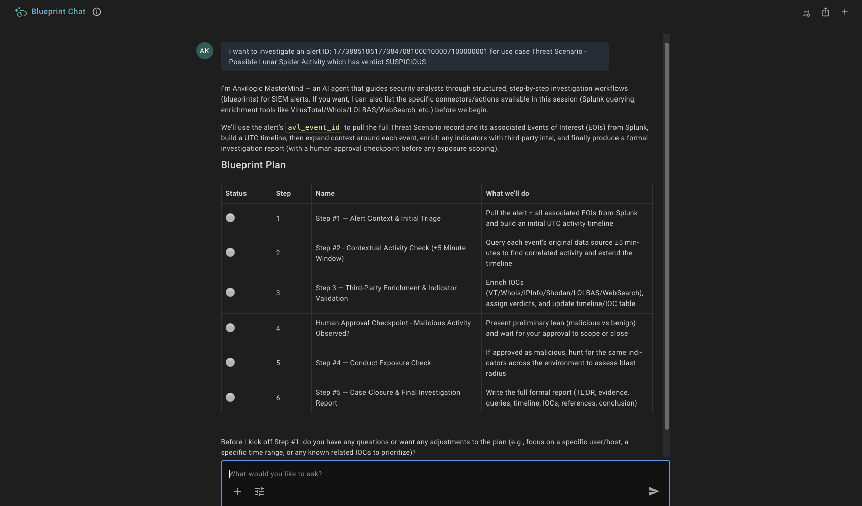The width and height of the screenshot is (862, 506).
Task: Open the chat history list icon
Action: 806,12
